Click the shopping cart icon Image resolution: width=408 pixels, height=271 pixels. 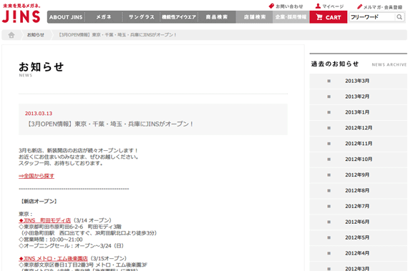(319, 17)
